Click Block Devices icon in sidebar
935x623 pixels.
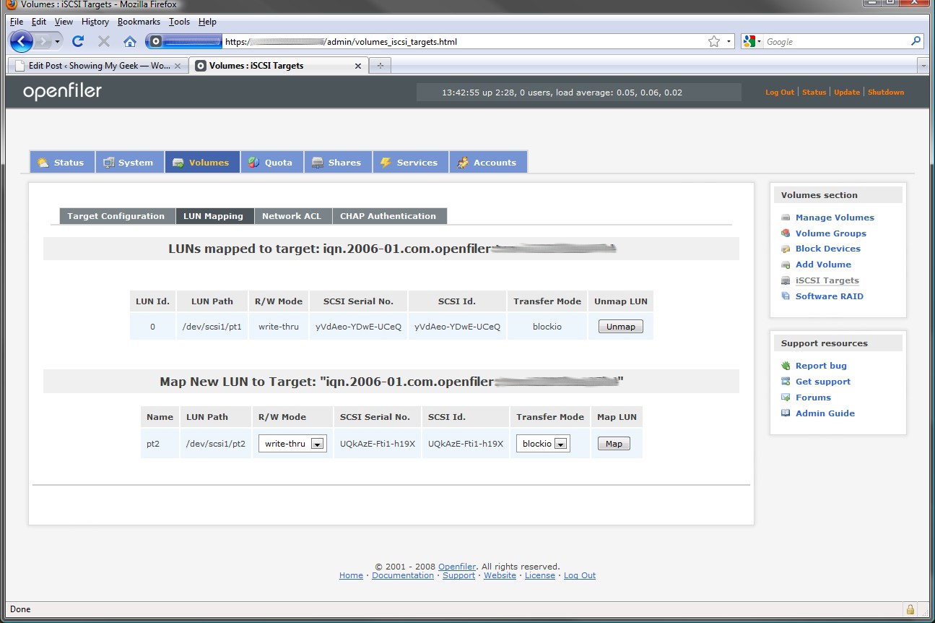pos(786,249)
